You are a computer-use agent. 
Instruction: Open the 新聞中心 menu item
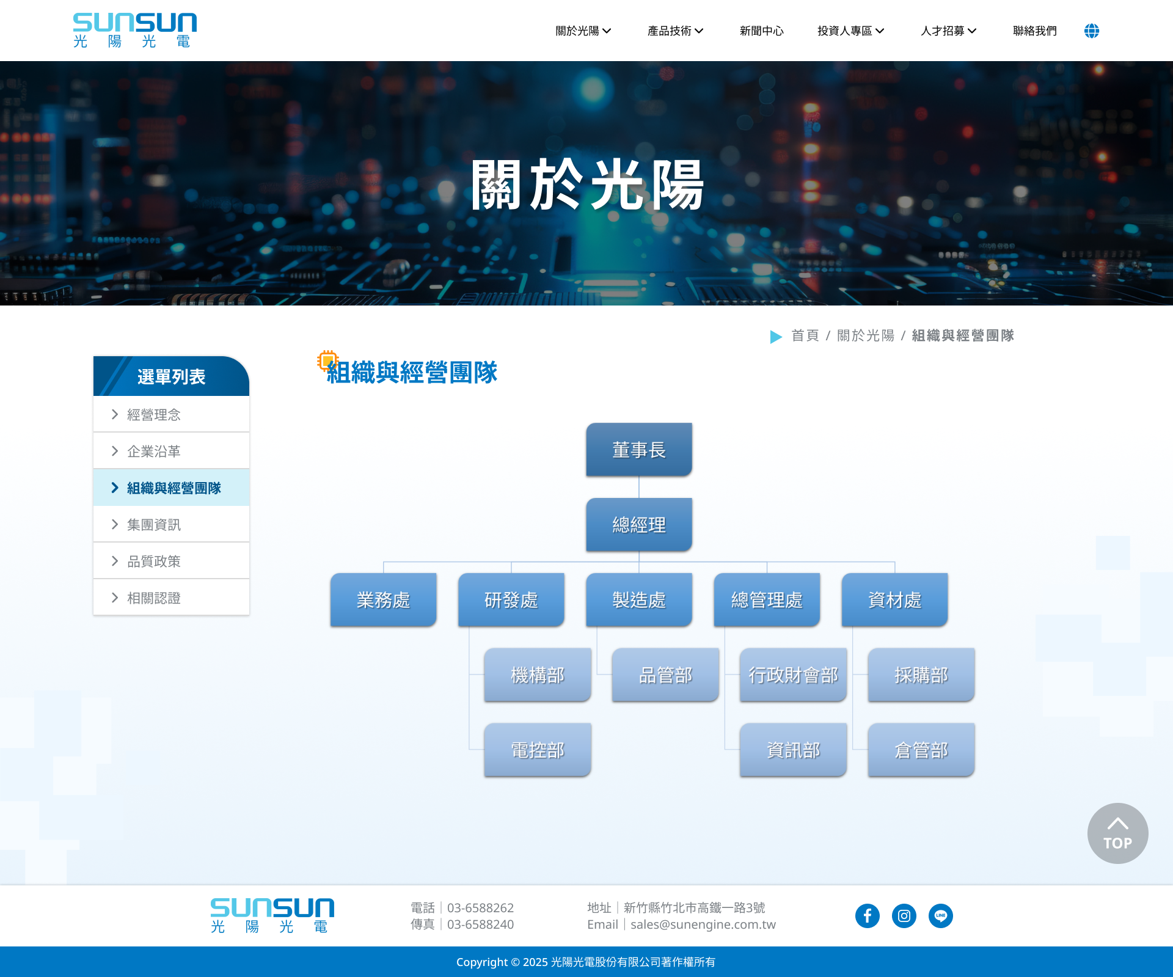761,31
